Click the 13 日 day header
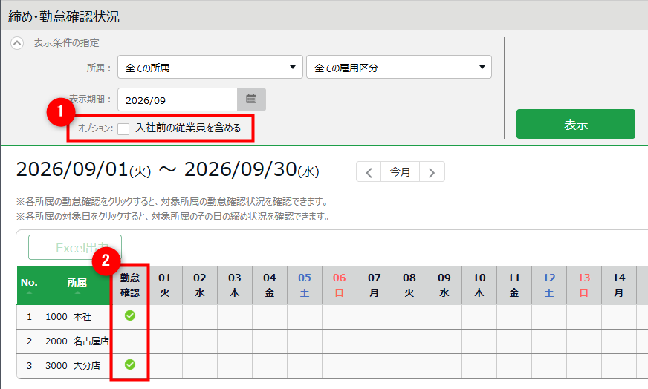This screenshot has height=389, width=648. pos(584,285)
